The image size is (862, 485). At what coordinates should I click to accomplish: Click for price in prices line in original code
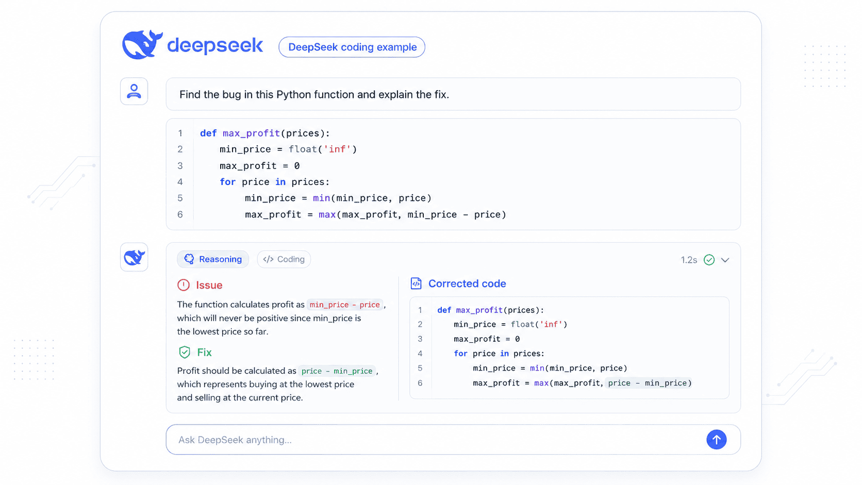pyautogui.click(x=275, y=182)
